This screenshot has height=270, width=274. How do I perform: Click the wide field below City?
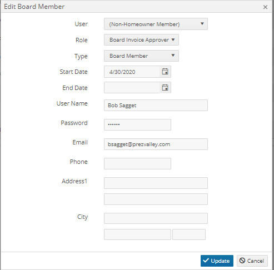(137, 234)
